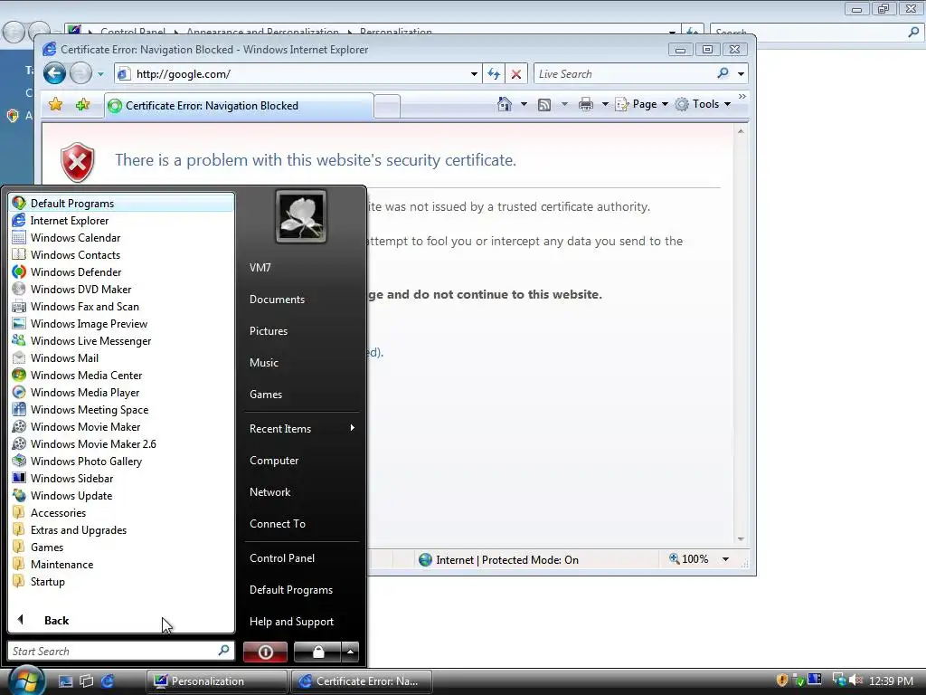The image size is (926, 695).
Task: Click the Start Search input field
Action: click(x=112, y=651)
